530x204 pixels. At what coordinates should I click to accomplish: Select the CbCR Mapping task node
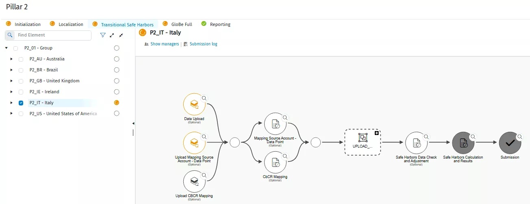click(275, 162)
